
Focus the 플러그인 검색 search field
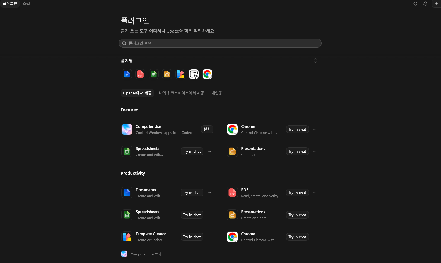pos(220,43)
